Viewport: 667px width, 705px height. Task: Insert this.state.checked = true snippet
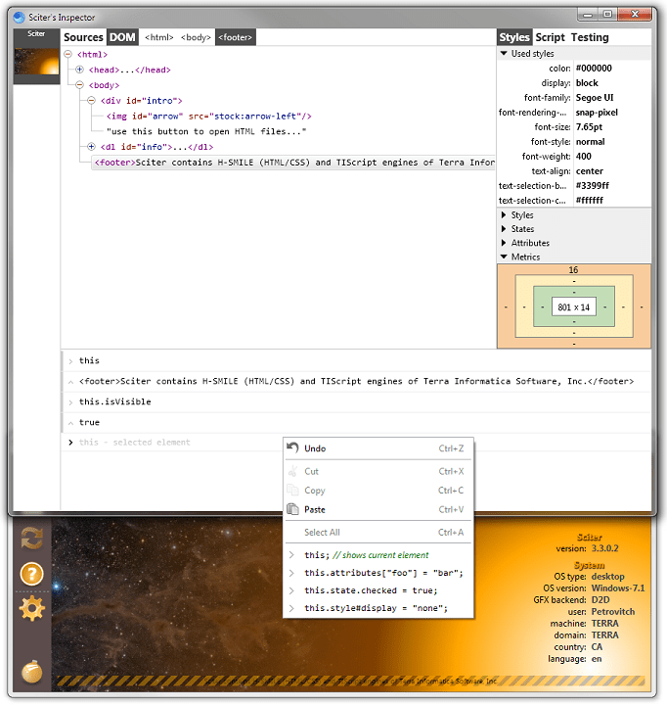[378, 590]
